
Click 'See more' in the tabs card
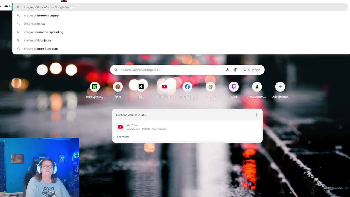tap(123, 137)
